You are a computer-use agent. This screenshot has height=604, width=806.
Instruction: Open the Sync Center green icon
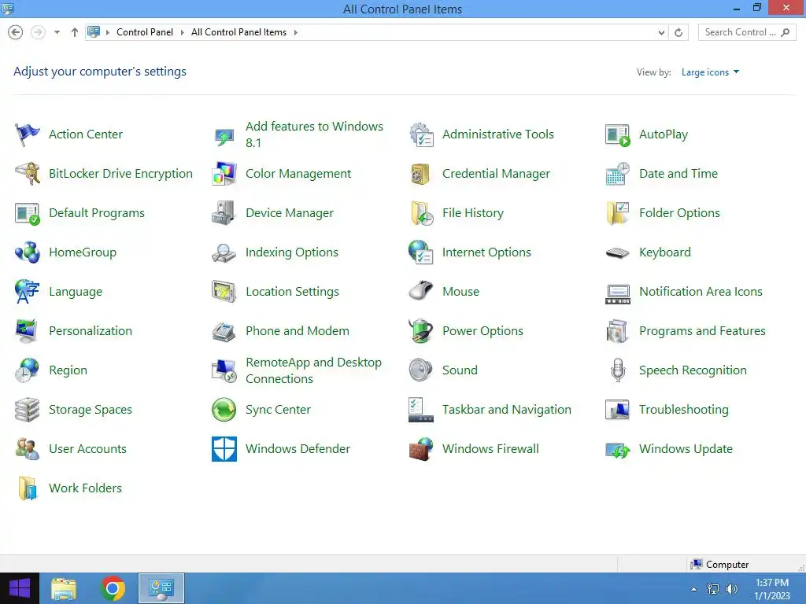[x=224, y=409]
